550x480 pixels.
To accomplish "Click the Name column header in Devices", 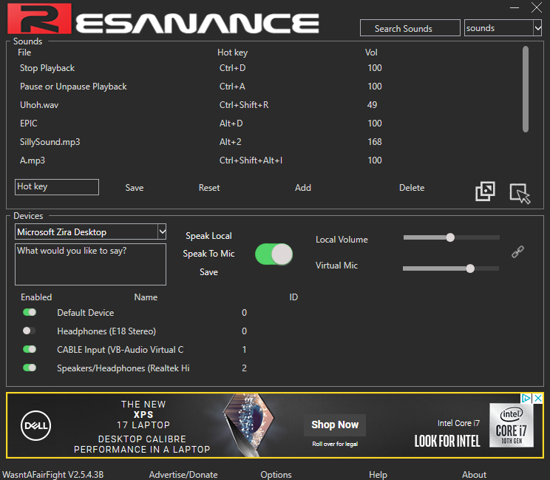I will [x=146, y=297].
